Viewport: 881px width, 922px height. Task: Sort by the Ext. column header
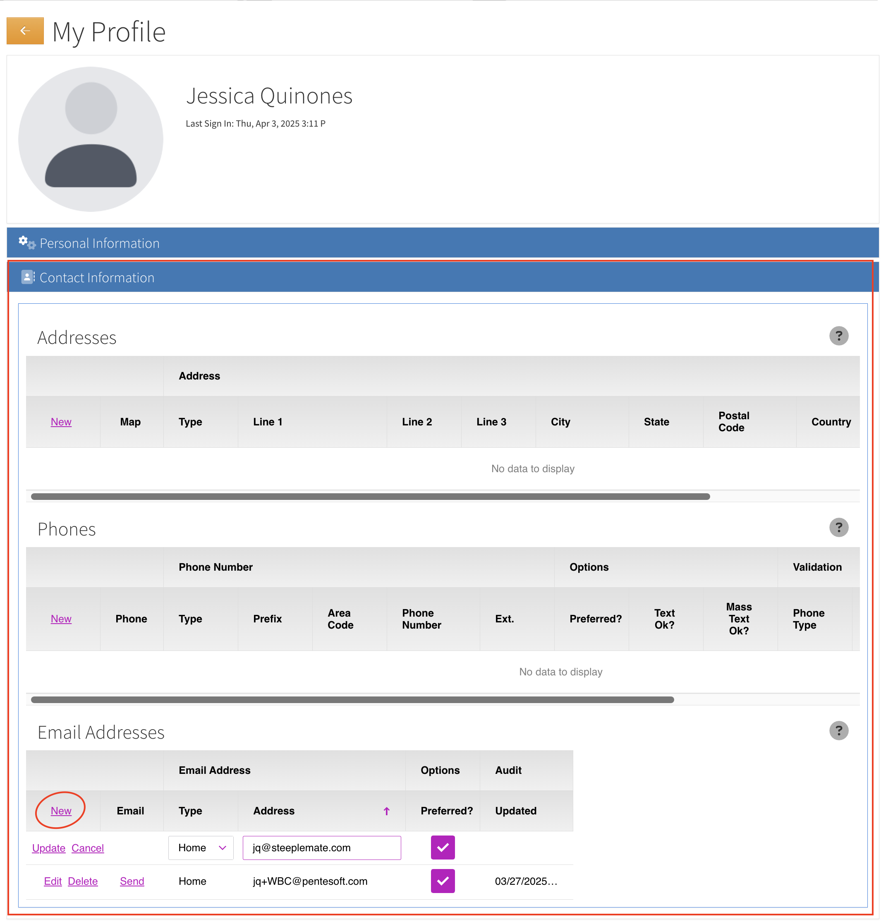coord(517,619)
